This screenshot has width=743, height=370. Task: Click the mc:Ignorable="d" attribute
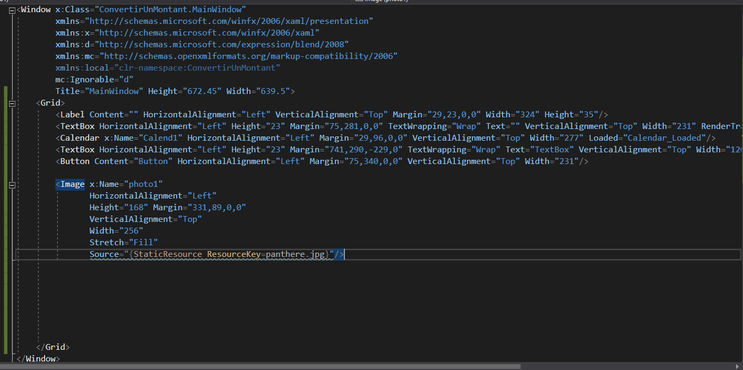(x=94, y=80)
